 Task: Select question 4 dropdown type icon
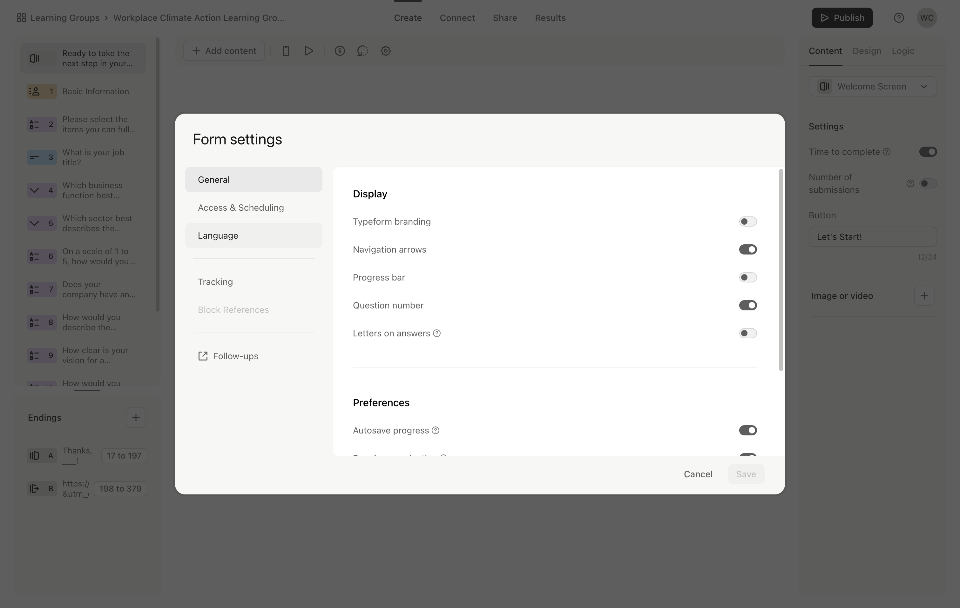click(35, 190)
